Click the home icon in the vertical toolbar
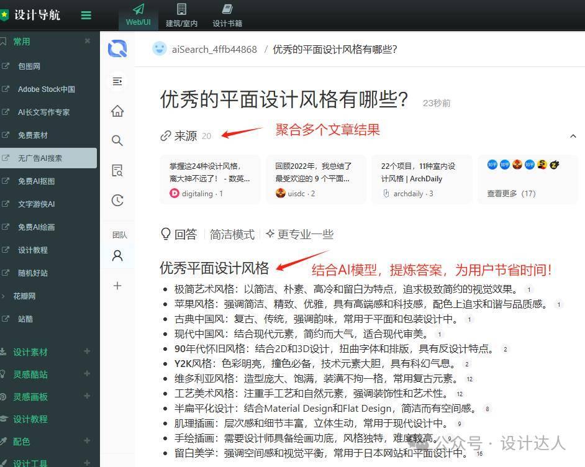Viewport: 585px width, 467px height. coord(117,111)
